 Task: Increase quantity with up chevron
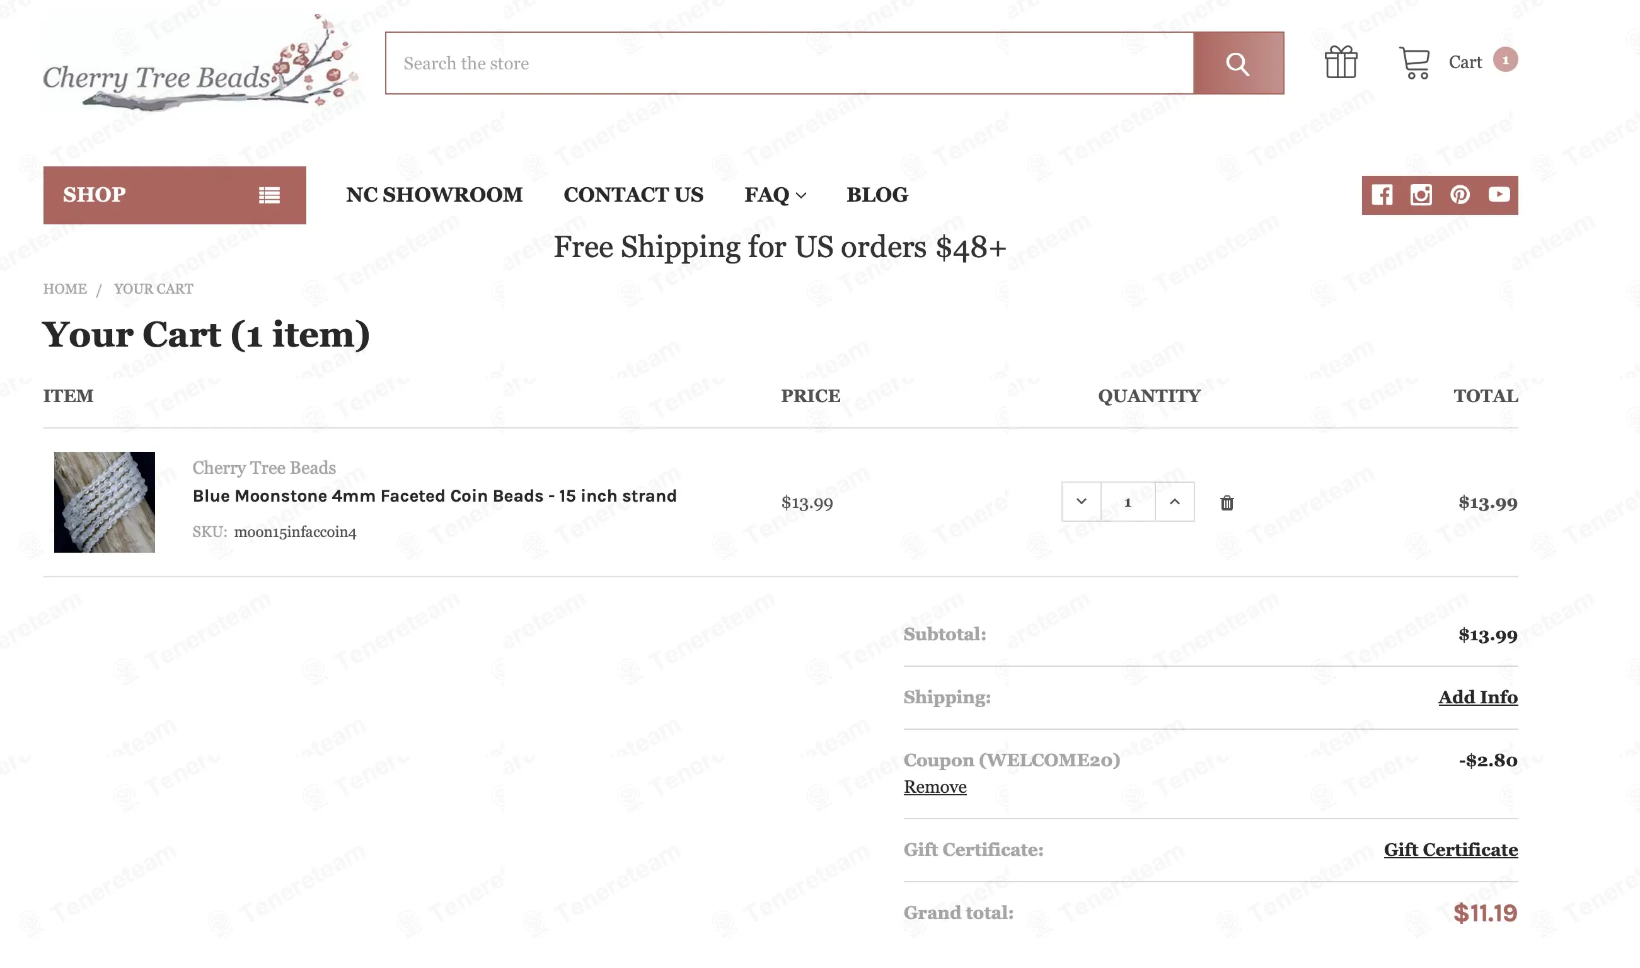(x=1174, y=502)
